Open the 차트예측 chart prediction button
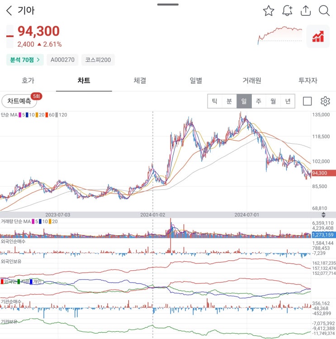Screen dimensions: 336x339 19,101
